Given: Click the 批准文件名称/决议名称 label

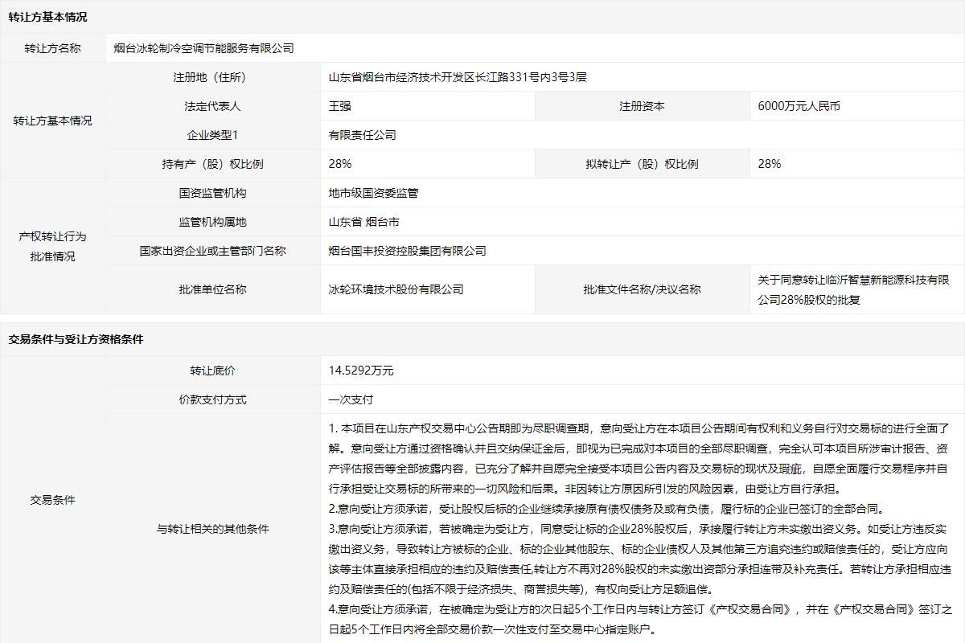Looking at the screenshot, I should coord(642,289).
